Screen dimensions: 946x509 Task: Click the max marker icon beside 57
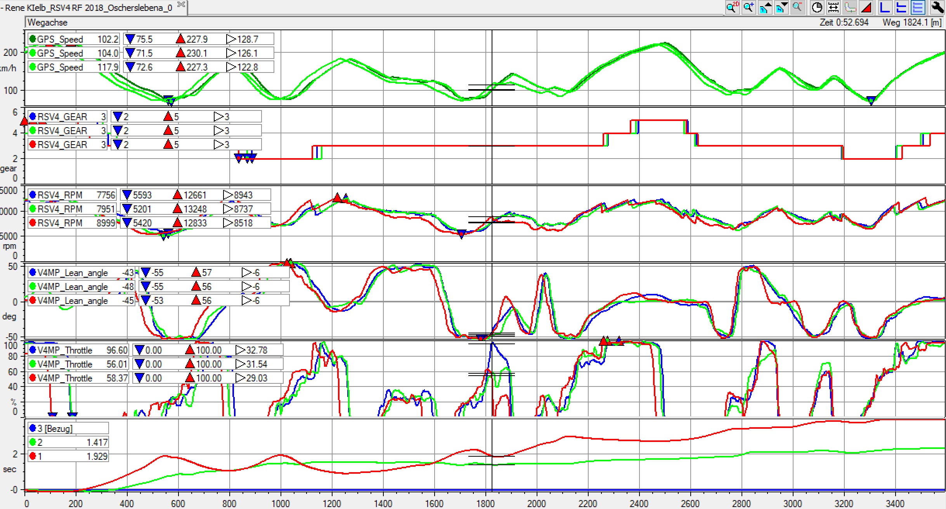[x=196, y=273]
